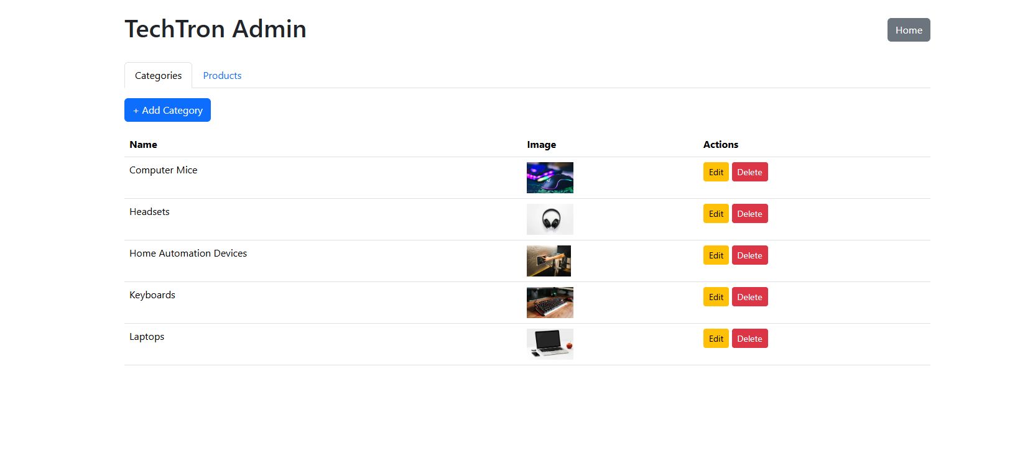Delete the Home Automation Devices category
This screenshot has height=466, width=1015.
[x=749, y=255]
